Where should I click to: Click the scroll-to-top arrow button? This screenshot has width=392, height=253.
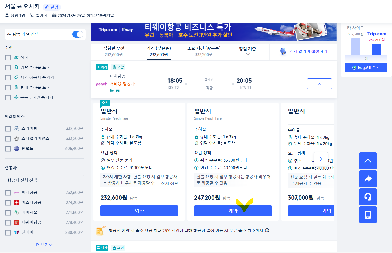click(x=368, y=161)
